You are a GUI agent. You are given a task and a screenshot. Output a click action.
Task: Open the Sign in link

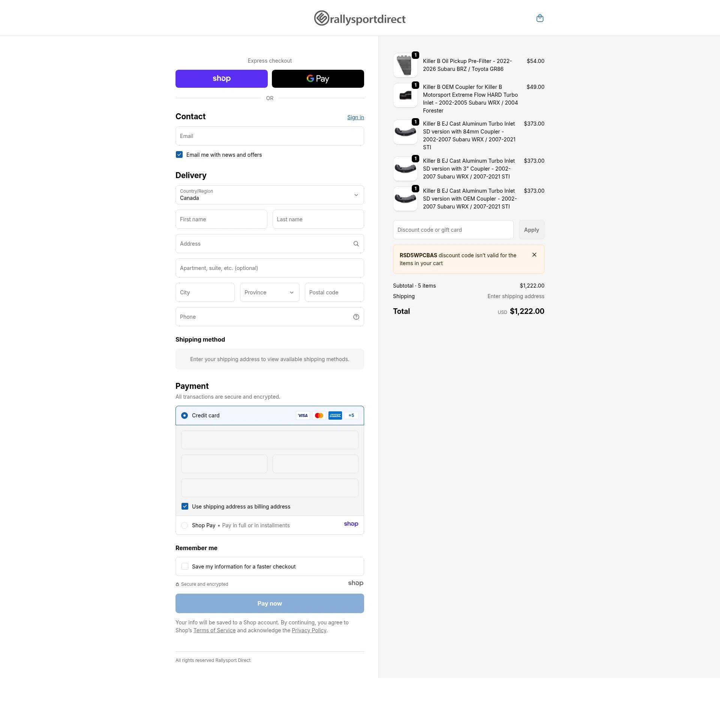(355, 117)
